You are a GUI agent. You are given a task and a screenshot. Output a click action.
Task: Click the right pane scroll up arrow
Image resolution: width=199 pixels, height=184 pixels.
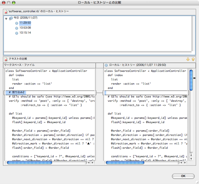click(x=191, y=155)
